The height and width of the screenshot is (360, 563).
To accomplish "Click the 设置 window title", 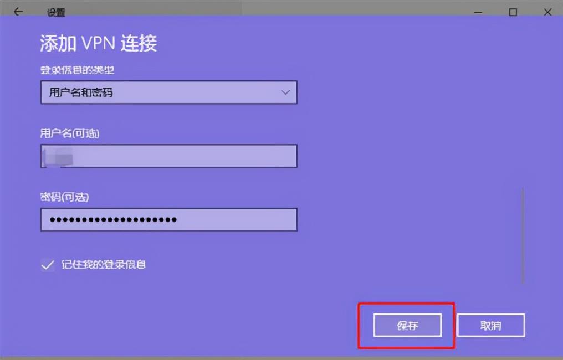I will (56, 13).
